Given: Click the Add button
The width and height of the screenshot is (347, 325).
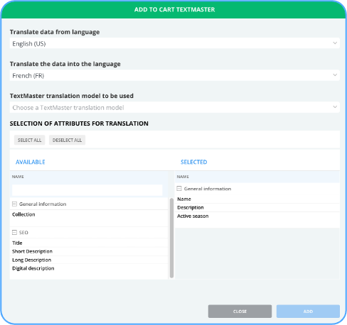Looking at the screenshot, I should [x=308, y=312].
